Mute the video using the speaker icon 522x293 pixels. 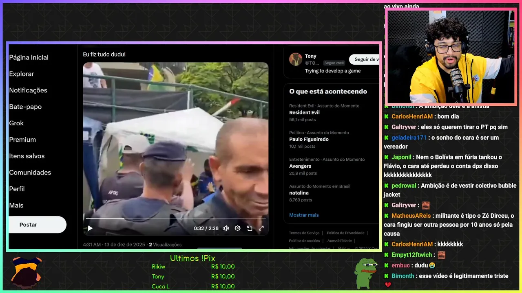click(x=226, y=228)
